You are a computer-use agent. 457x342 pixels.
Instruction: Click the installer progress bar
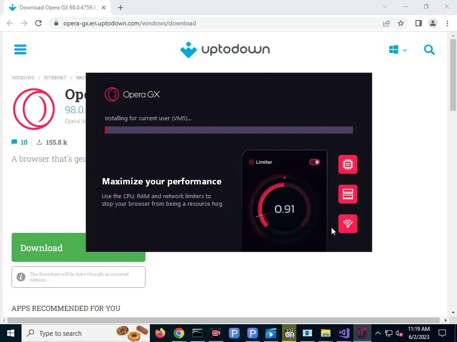point(229,130)
